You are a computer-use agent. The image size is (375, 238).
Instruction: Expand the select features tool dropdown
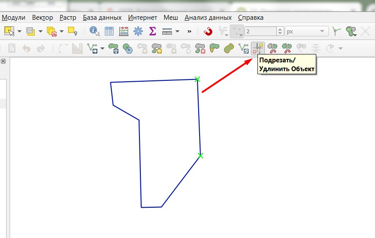pyautogui.click(x=20, y=31)
